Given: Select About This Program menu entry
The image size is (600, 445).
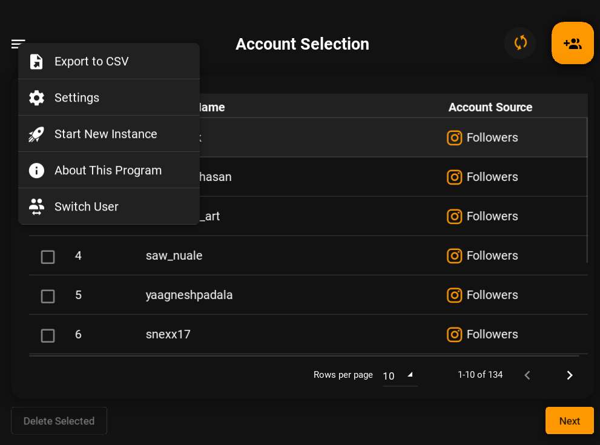Looking at the screenshot, I should point(108,171).
